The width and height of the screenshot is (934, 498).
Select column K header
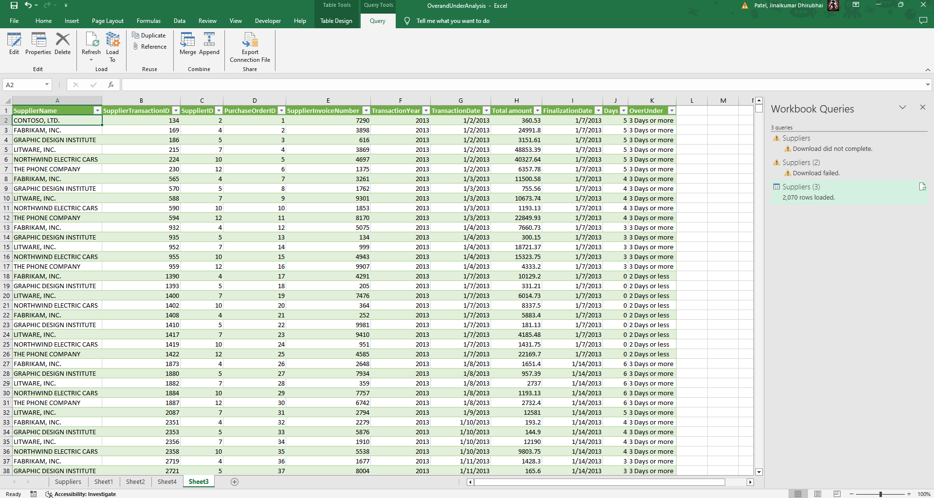[652, 100]
